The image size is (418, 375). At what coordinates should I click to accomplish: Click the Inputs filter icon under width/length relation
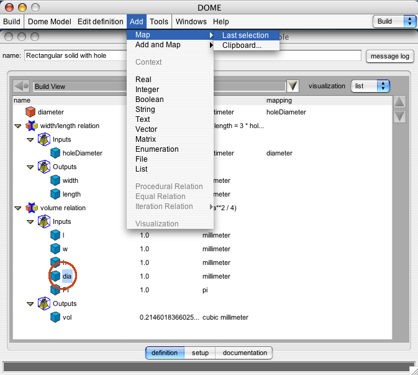(x=44, y=139)
